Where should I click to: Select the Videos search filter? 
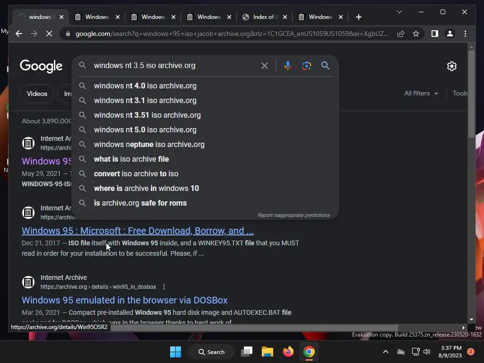coord(37,94)
